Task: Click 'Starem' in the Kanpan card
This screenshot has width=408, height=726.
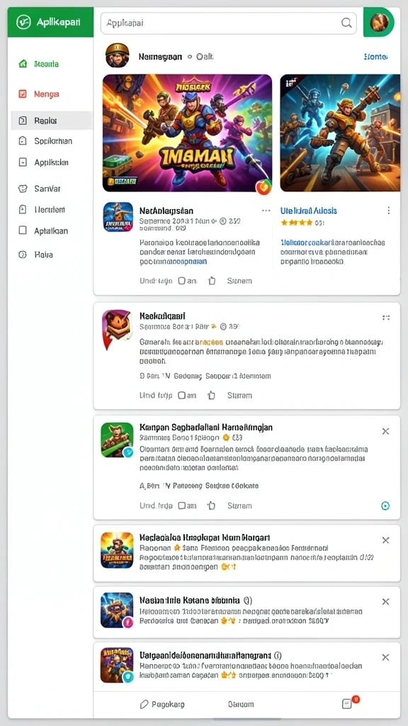Action: [239, 506]
